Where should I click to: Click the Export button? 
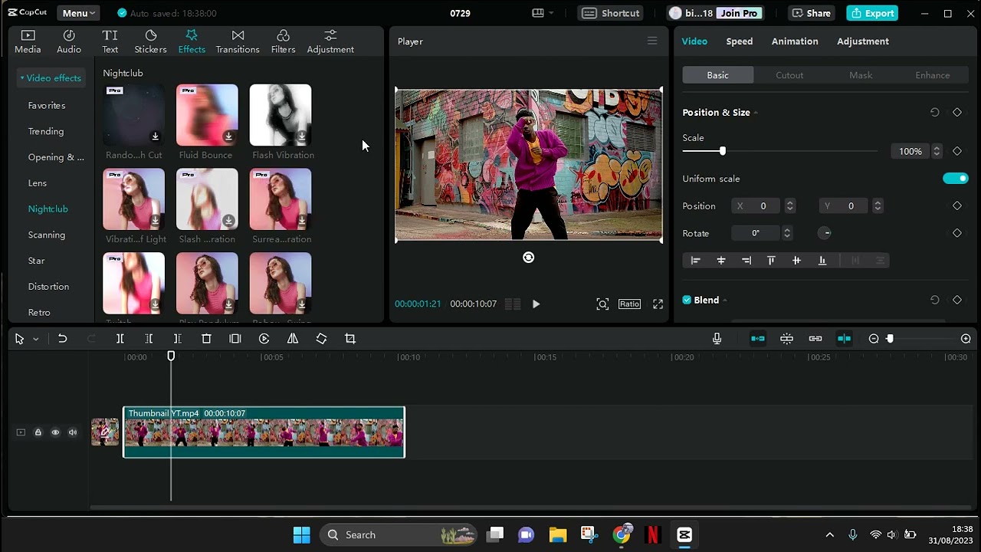tap(872, 13)
